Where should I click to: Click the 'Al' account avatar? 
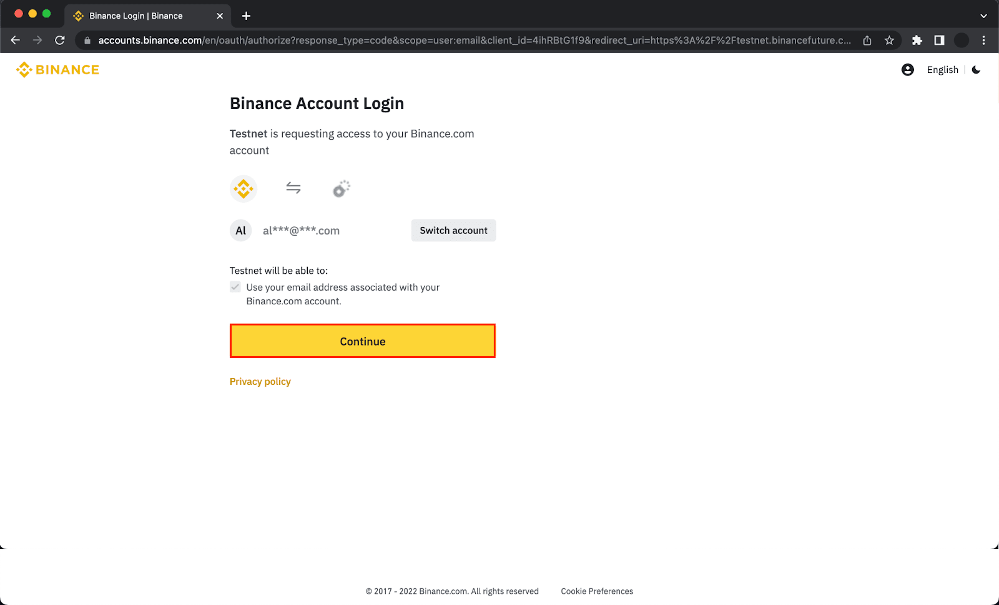(241, 231)
